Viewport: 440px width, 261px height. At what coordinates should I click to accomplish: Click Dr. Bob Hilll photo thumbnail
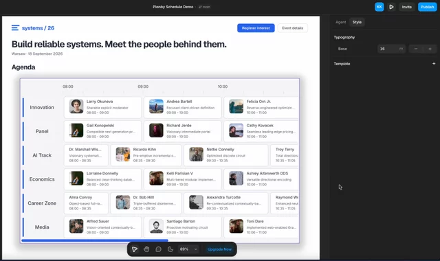point(123,202)
